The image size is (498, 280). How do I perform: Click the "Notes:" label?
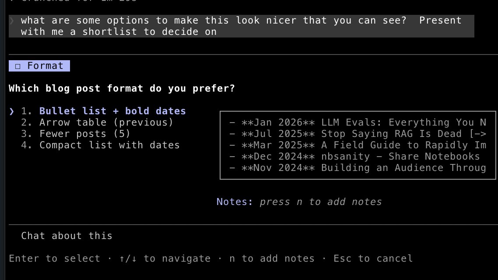click(235, 202)
